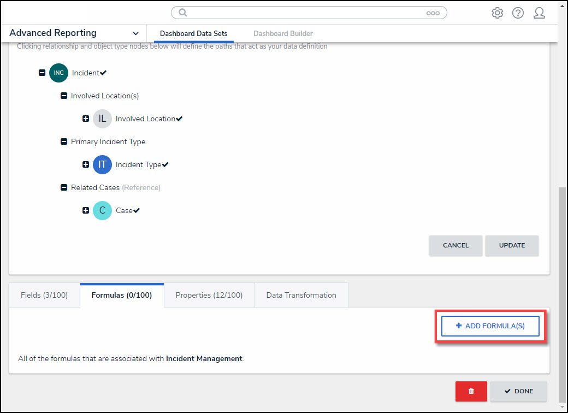Switch to Dashboard Data Sets tab
Image resolution: width=568 pixels, height=413 pixels.
[x=193, y=33]
